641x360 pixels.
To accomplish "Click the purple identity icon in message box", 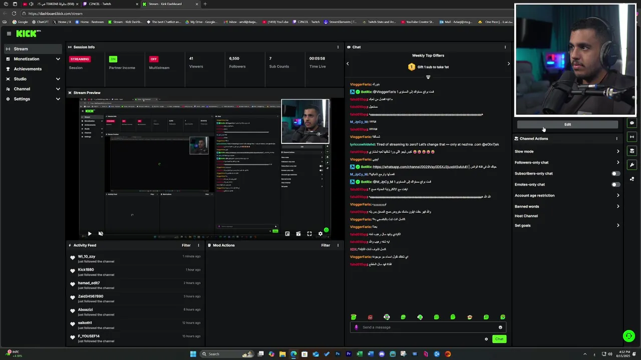I will 357,327.
